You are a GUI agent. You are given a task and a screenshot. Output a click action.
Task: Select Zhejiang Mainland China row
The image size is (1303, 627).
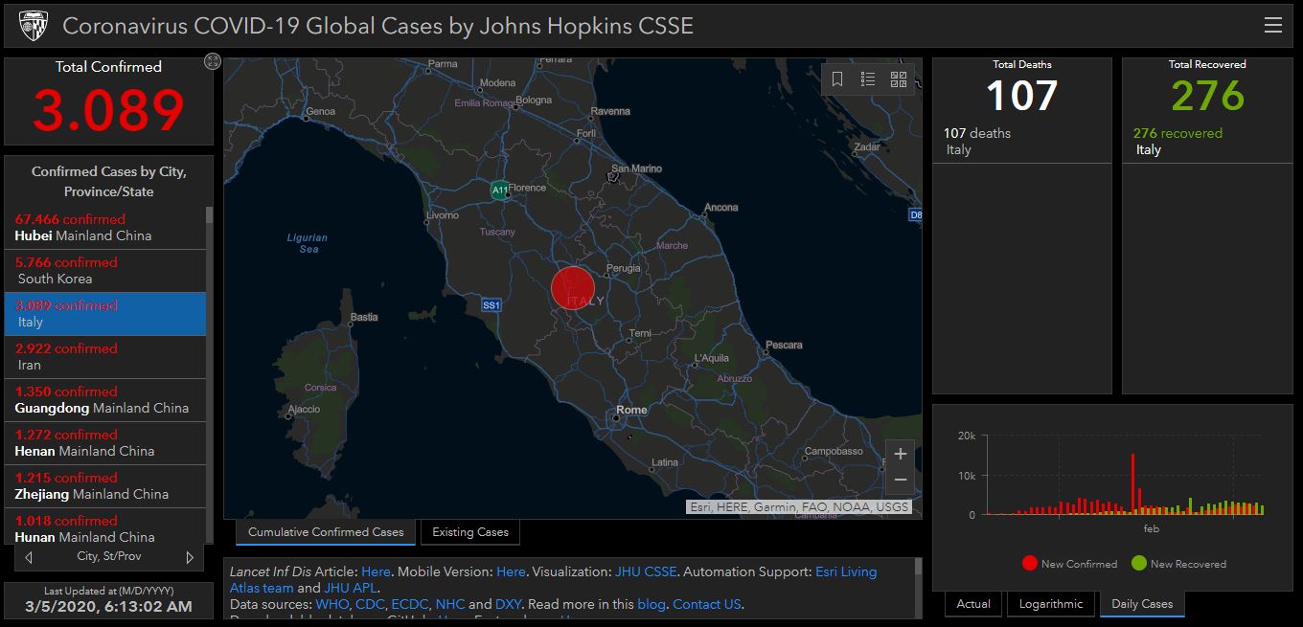[x=105, y=486]
